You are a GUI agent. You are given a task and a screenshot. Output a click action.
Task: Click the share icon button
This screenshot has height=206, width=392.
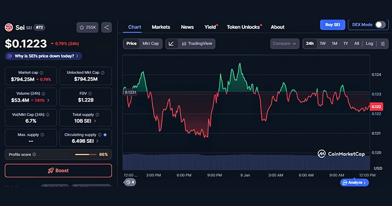(107, 27)
